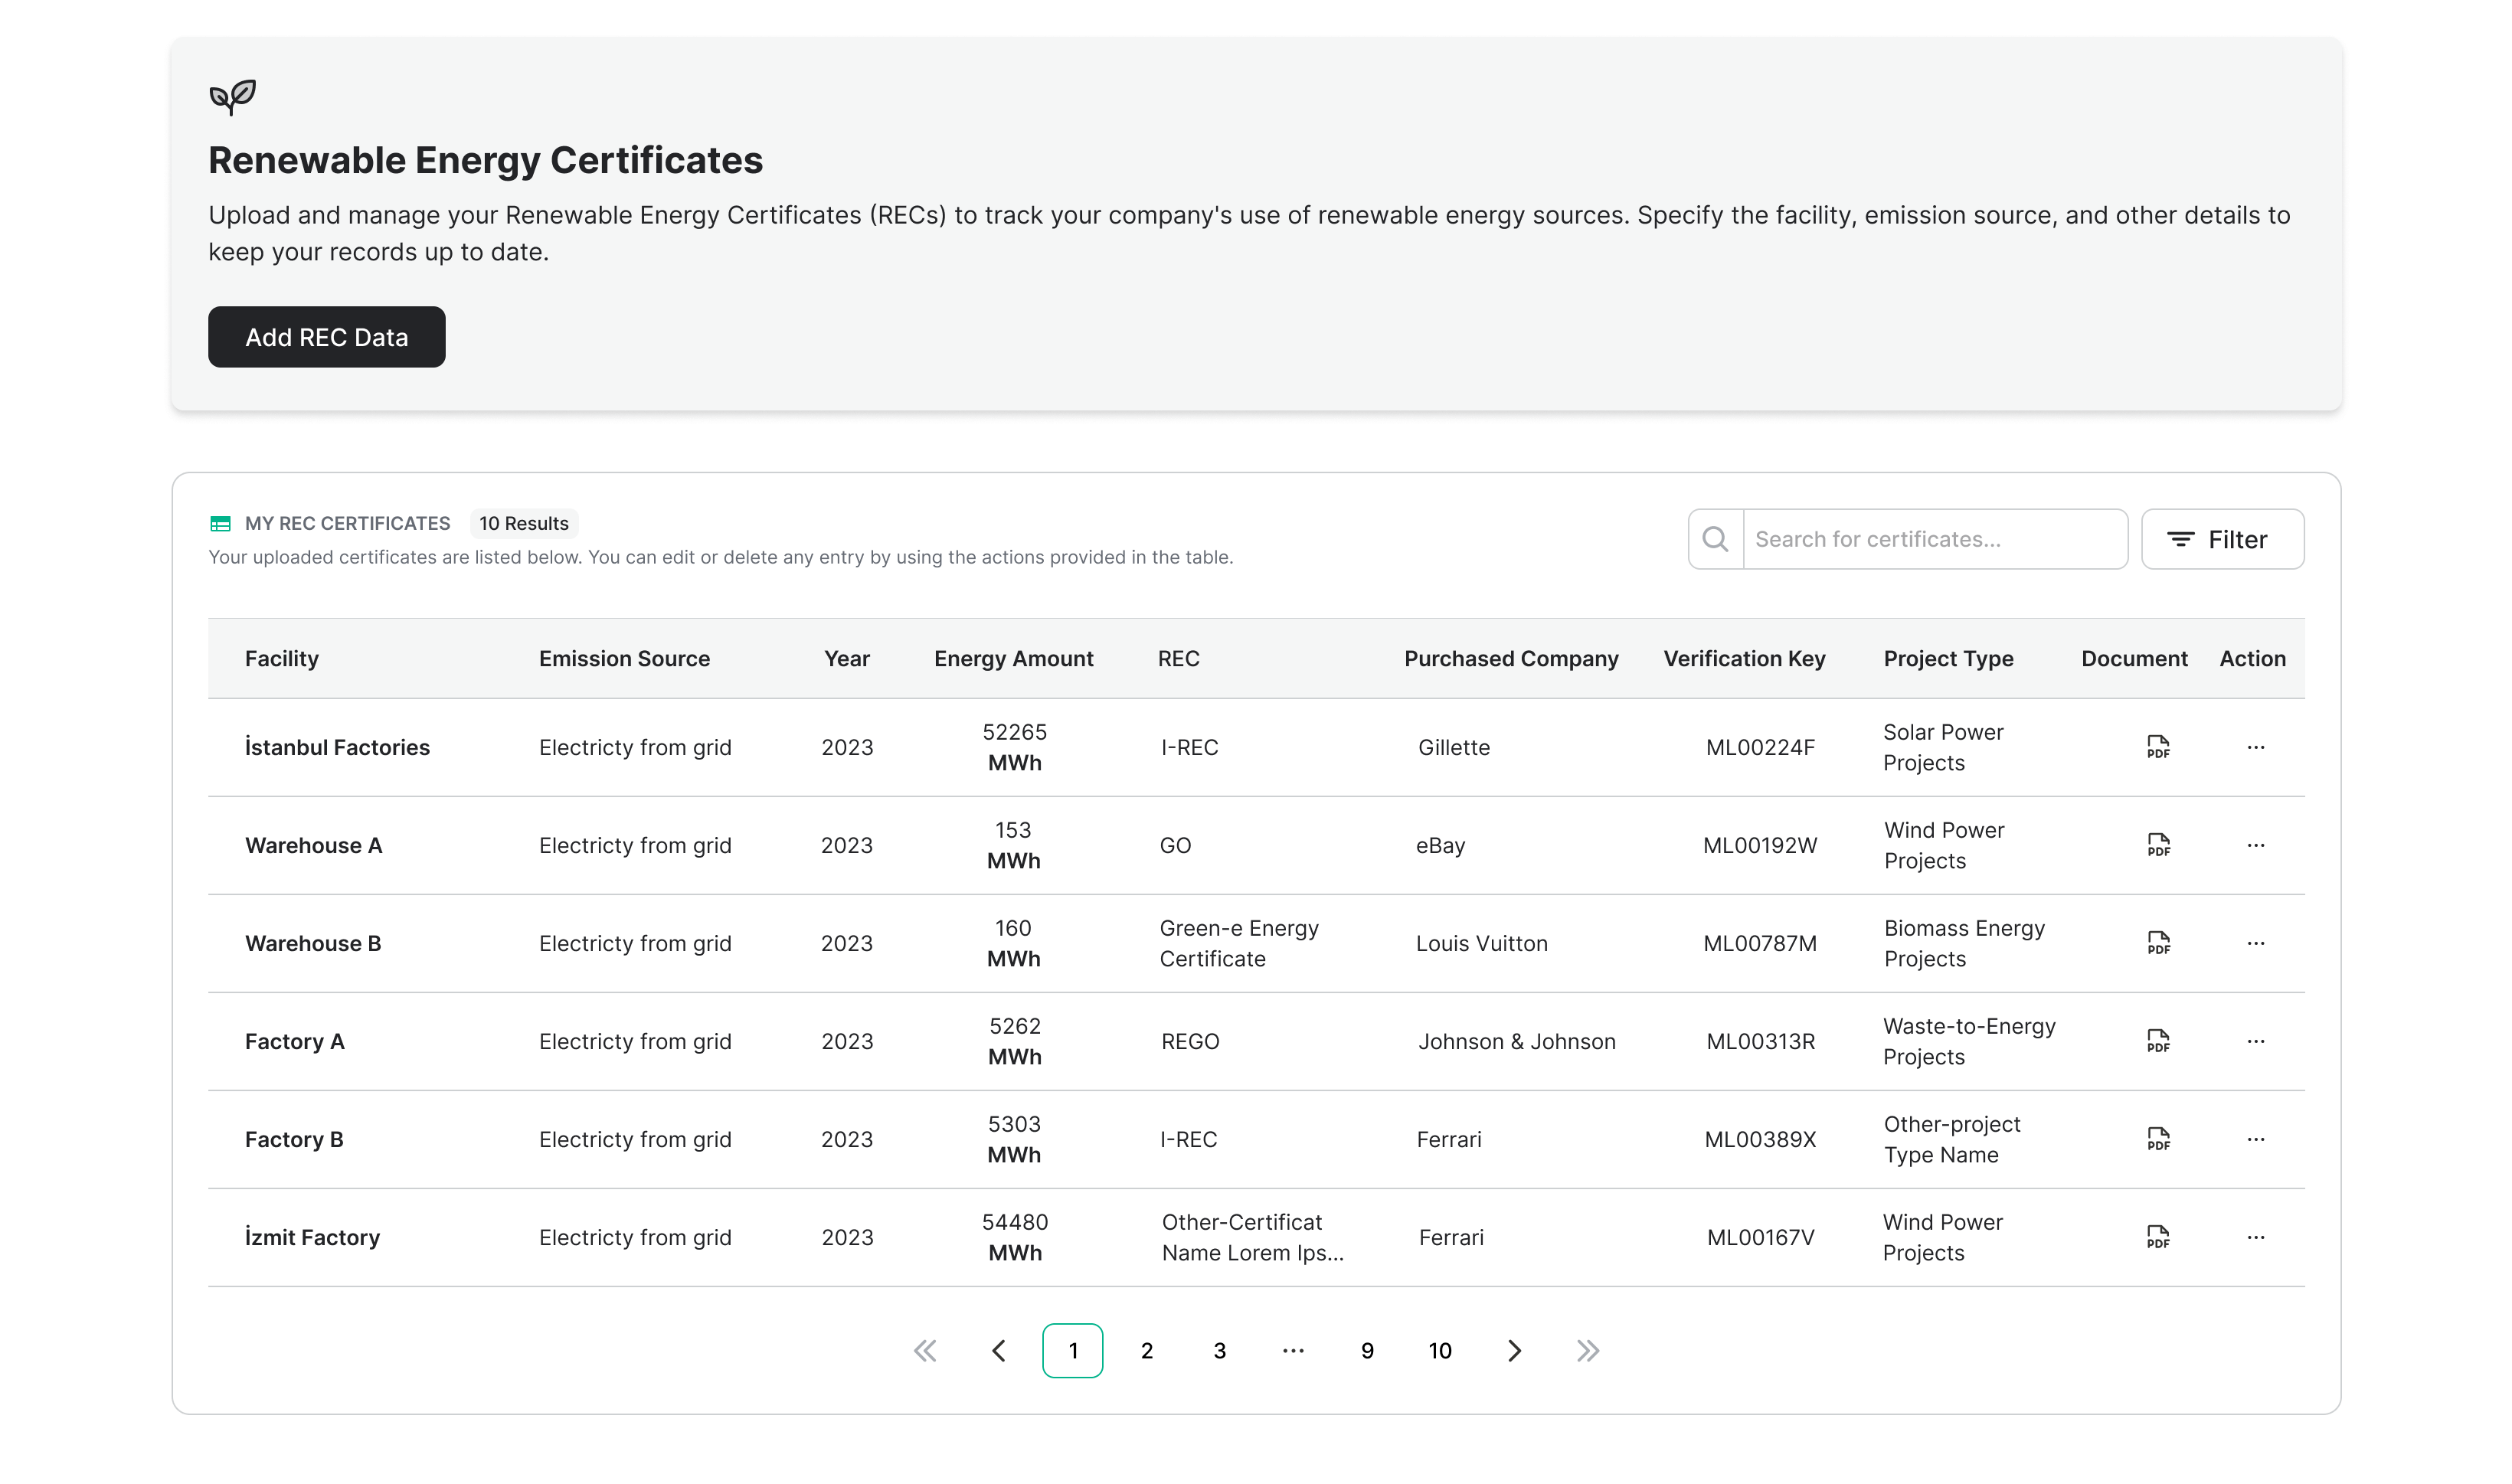The width and height of the screenshot is (2512, 1484).
Task: Click verification key ML00313R
Action: [1760, 1041]
